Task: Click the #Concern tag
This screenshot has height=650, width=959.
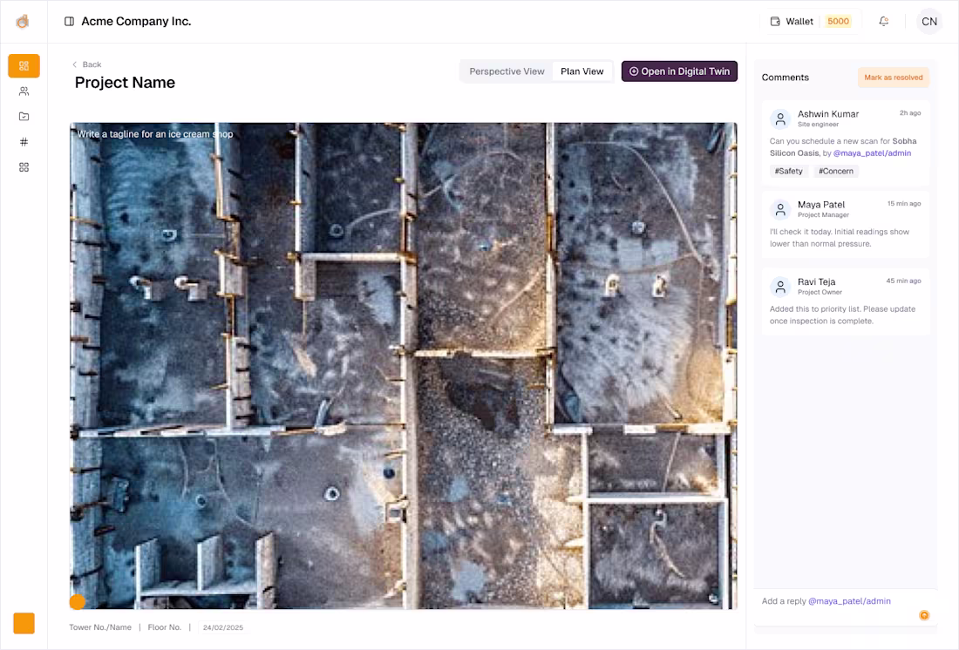Action: (x=835, y=172)
